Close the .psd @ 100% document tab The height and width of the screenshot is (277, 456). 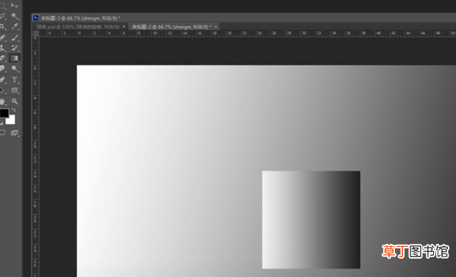pos(124,26)
